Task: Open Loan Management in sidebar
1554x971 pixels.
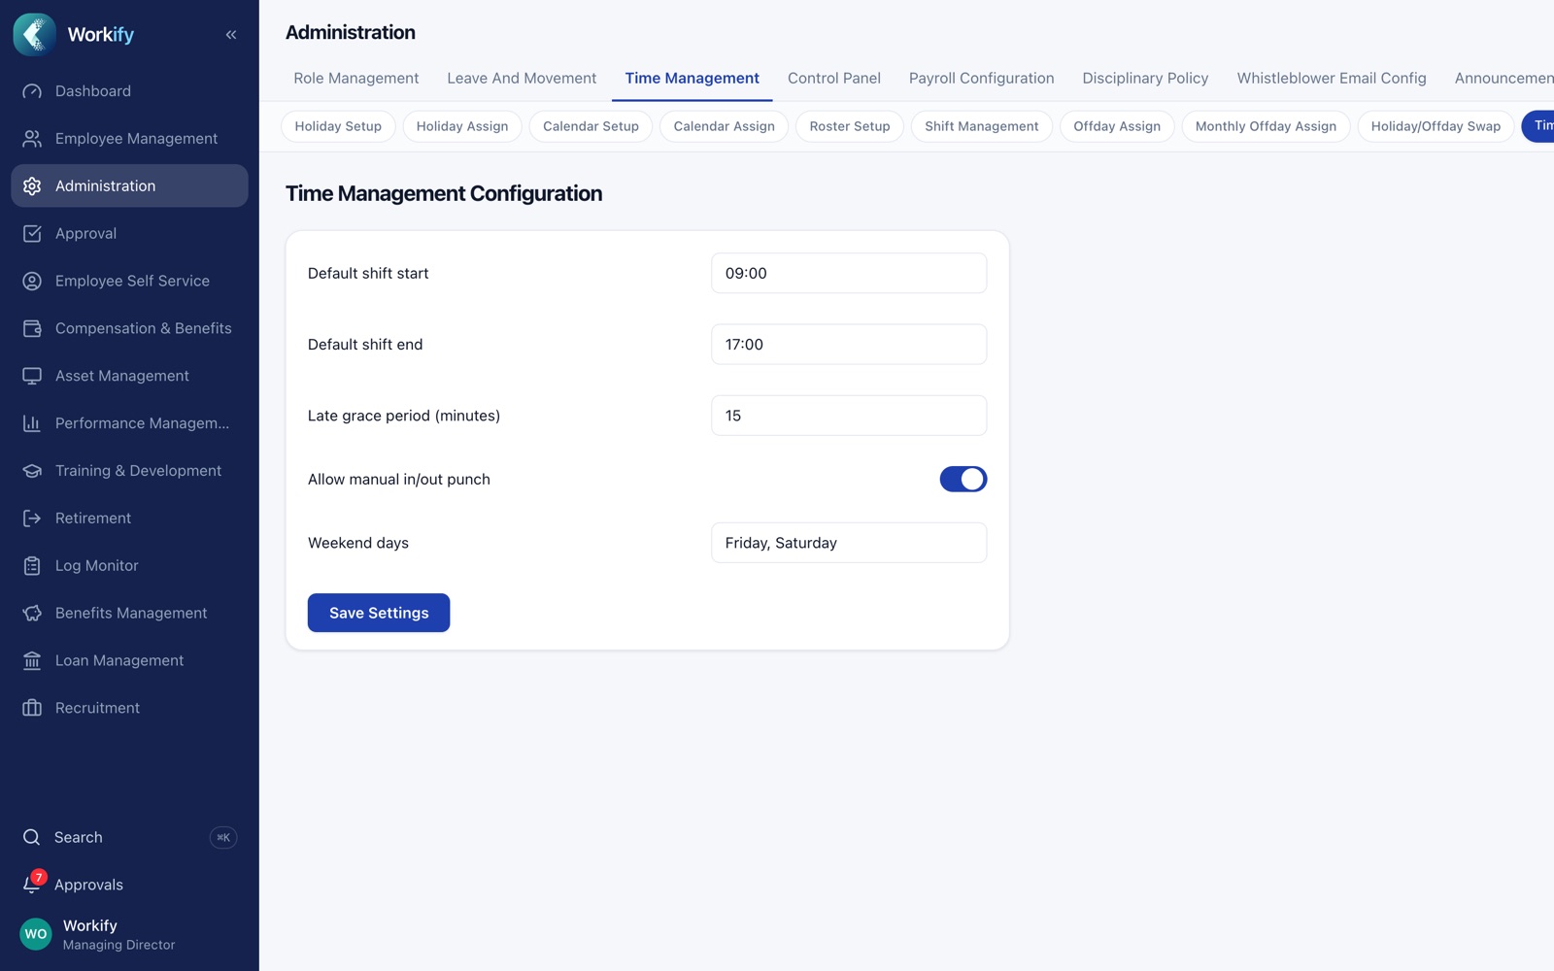Action: tap(129, 660)
